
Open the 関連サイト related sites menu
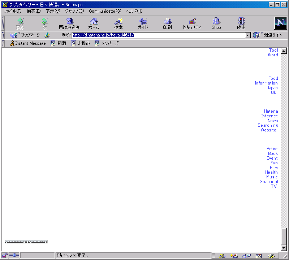267,35
